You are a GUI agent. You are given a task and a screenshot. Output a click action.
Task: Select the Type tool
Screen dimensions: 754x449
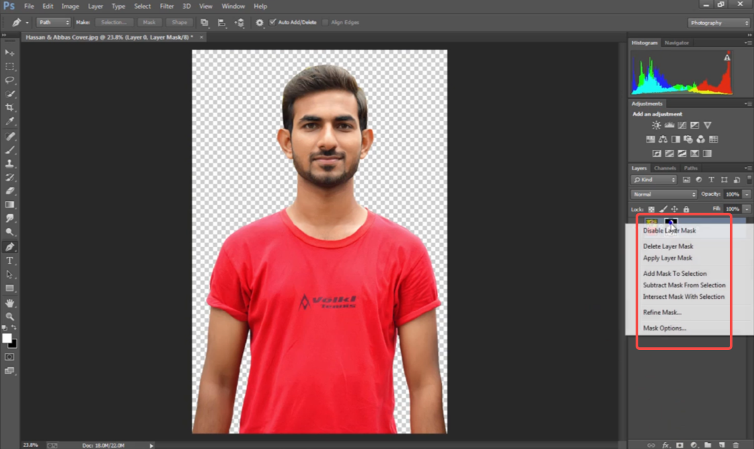[9, 260]
